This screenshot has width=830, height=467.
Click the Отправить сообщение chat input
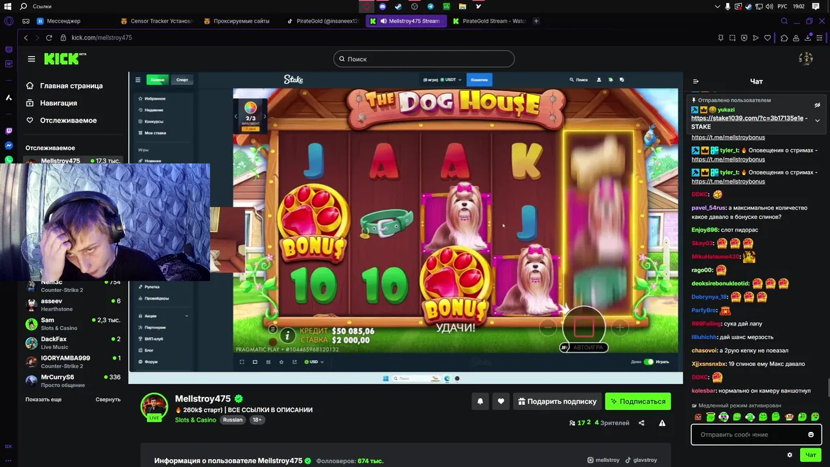point(756,435)
